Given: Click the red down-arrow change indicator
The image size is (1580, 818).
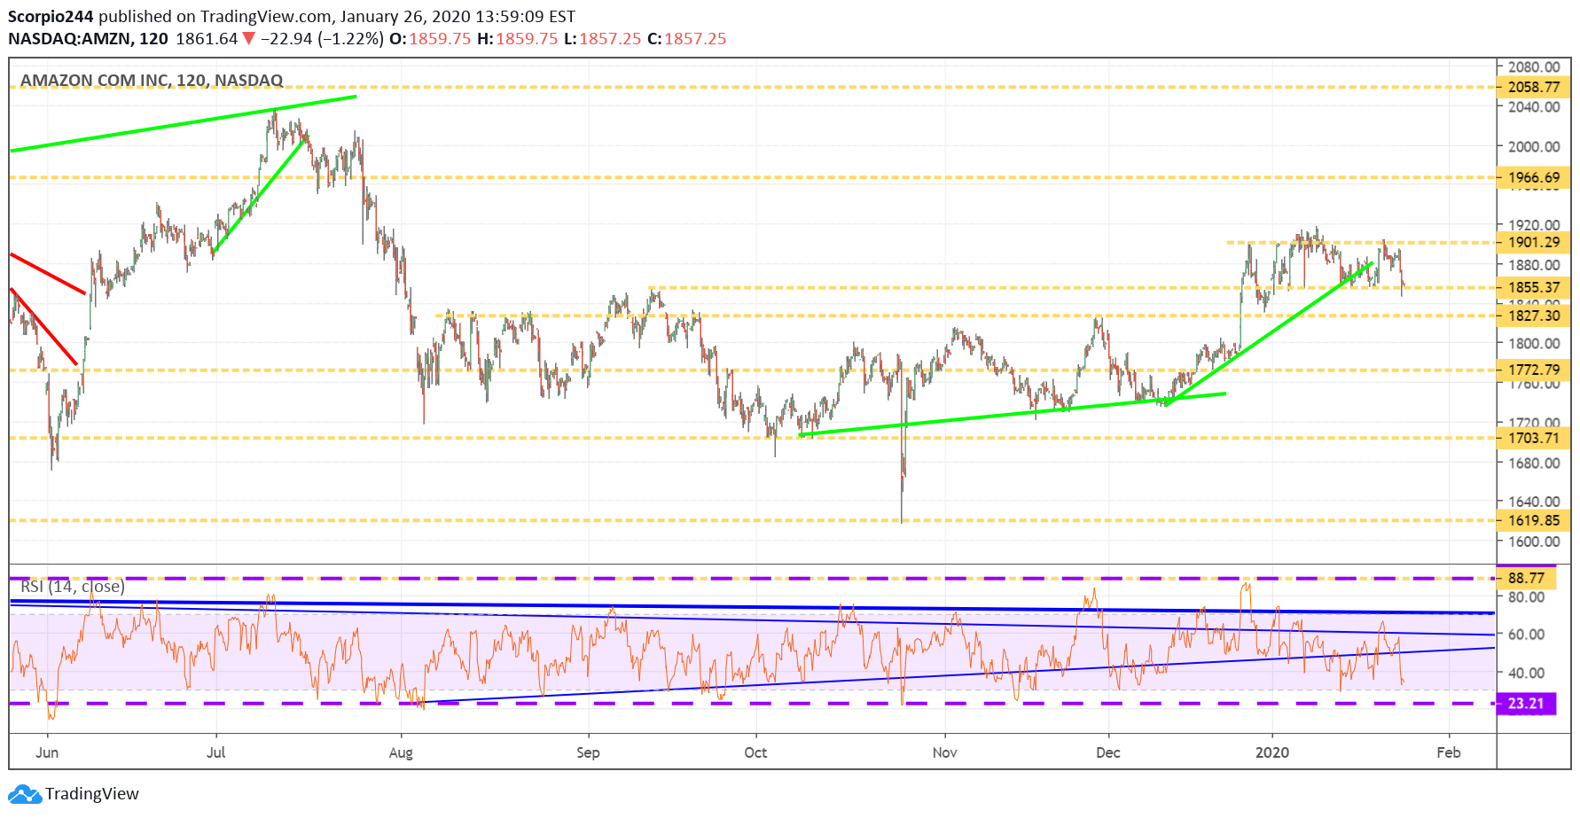Looking at the screenshot, I should pyautogui.click(x=249, y=39).
